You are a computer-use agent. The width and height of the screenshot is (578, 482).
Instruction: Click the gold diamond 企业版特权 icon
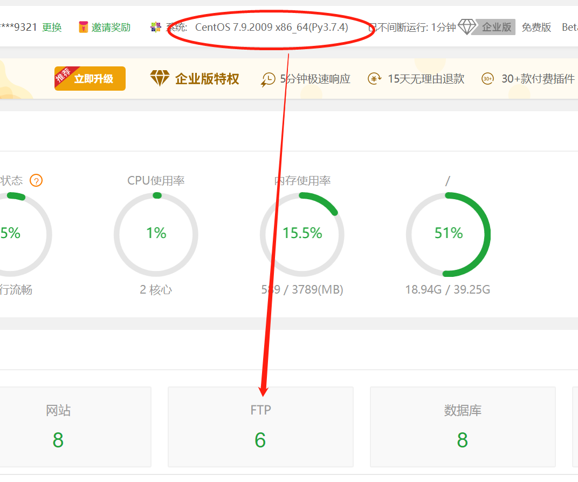(x=160, y=78)
